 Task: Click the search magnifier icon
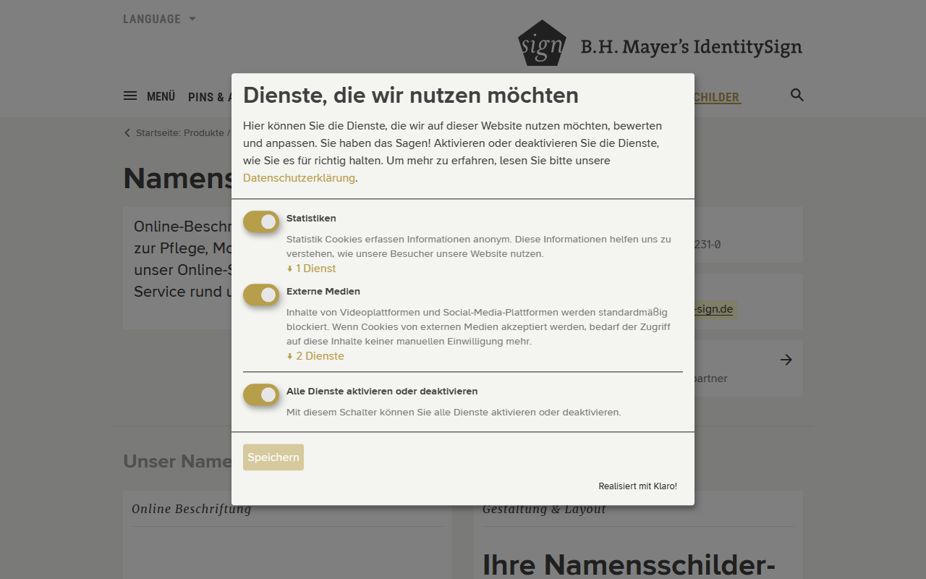pyautogui.click(x=797, y=95)
